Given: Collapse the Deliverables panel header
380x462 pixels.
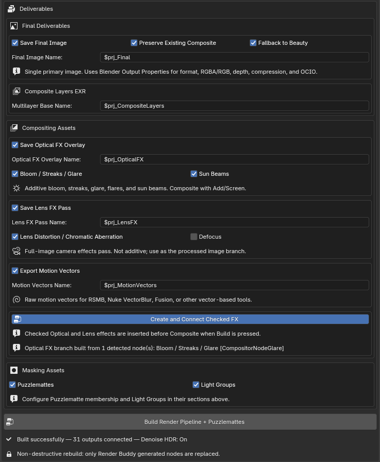Looking at the screenshot, I should pos(36,9).
